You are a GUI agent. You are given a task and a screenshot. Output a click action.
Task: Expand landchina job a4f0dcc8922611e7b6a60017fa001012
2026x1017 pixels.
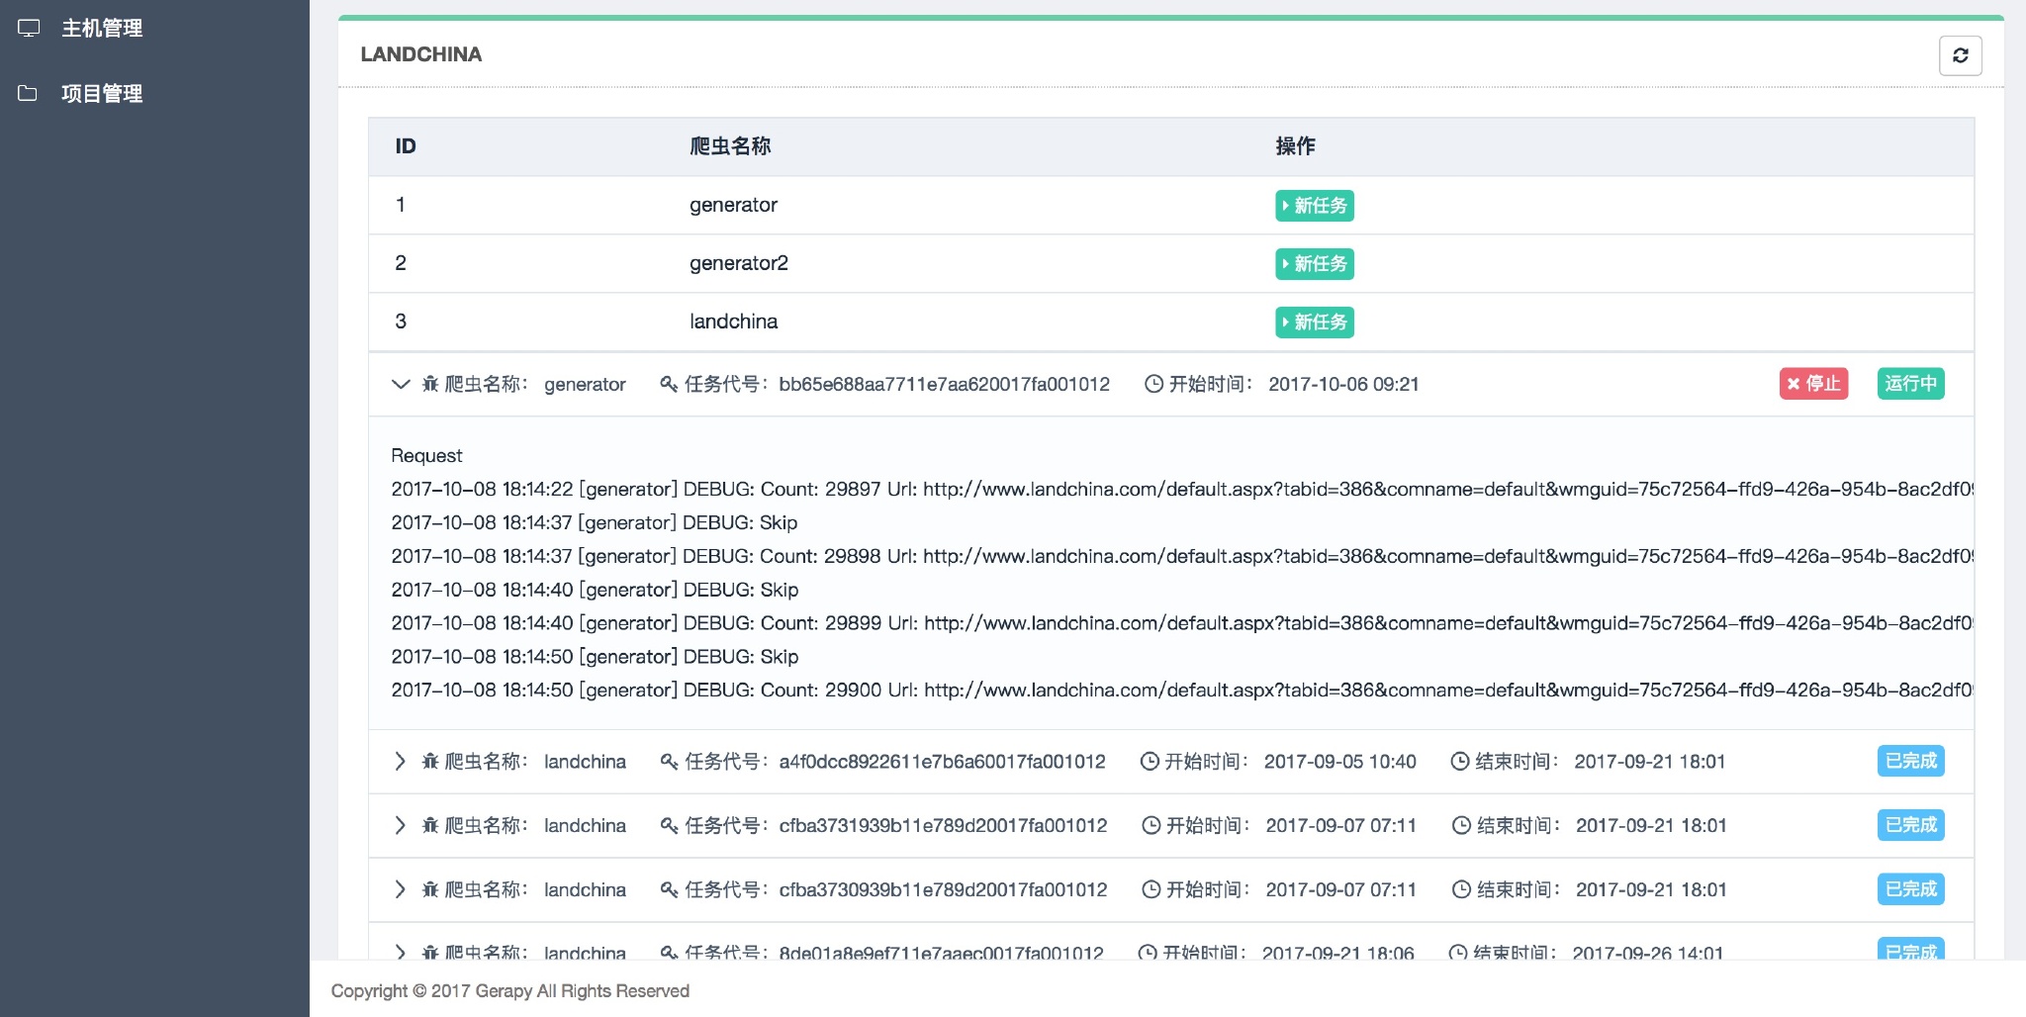click(x=400, y=761)
